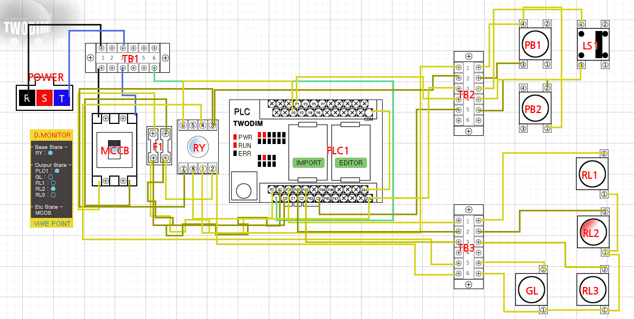Open the EDITOR on PLC1
634x319 pixels.
click(x=350, y=162)
